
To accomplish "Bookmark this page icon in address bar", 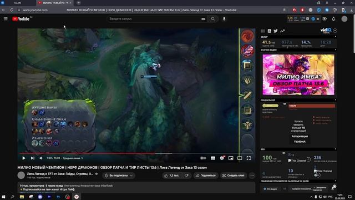I will point(284,10).
